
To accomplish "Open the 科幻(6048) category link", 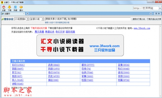I will (124, 69).
